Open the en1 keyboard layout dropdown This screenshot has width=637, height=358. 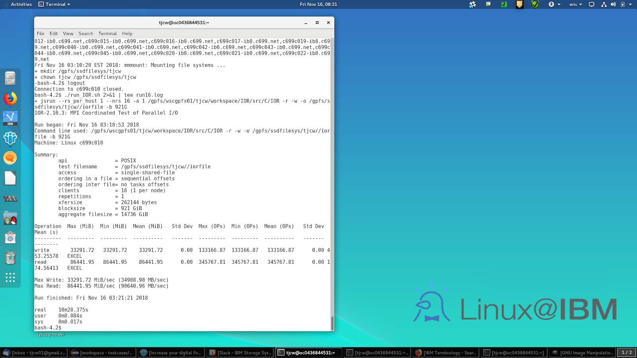point(574,4)
